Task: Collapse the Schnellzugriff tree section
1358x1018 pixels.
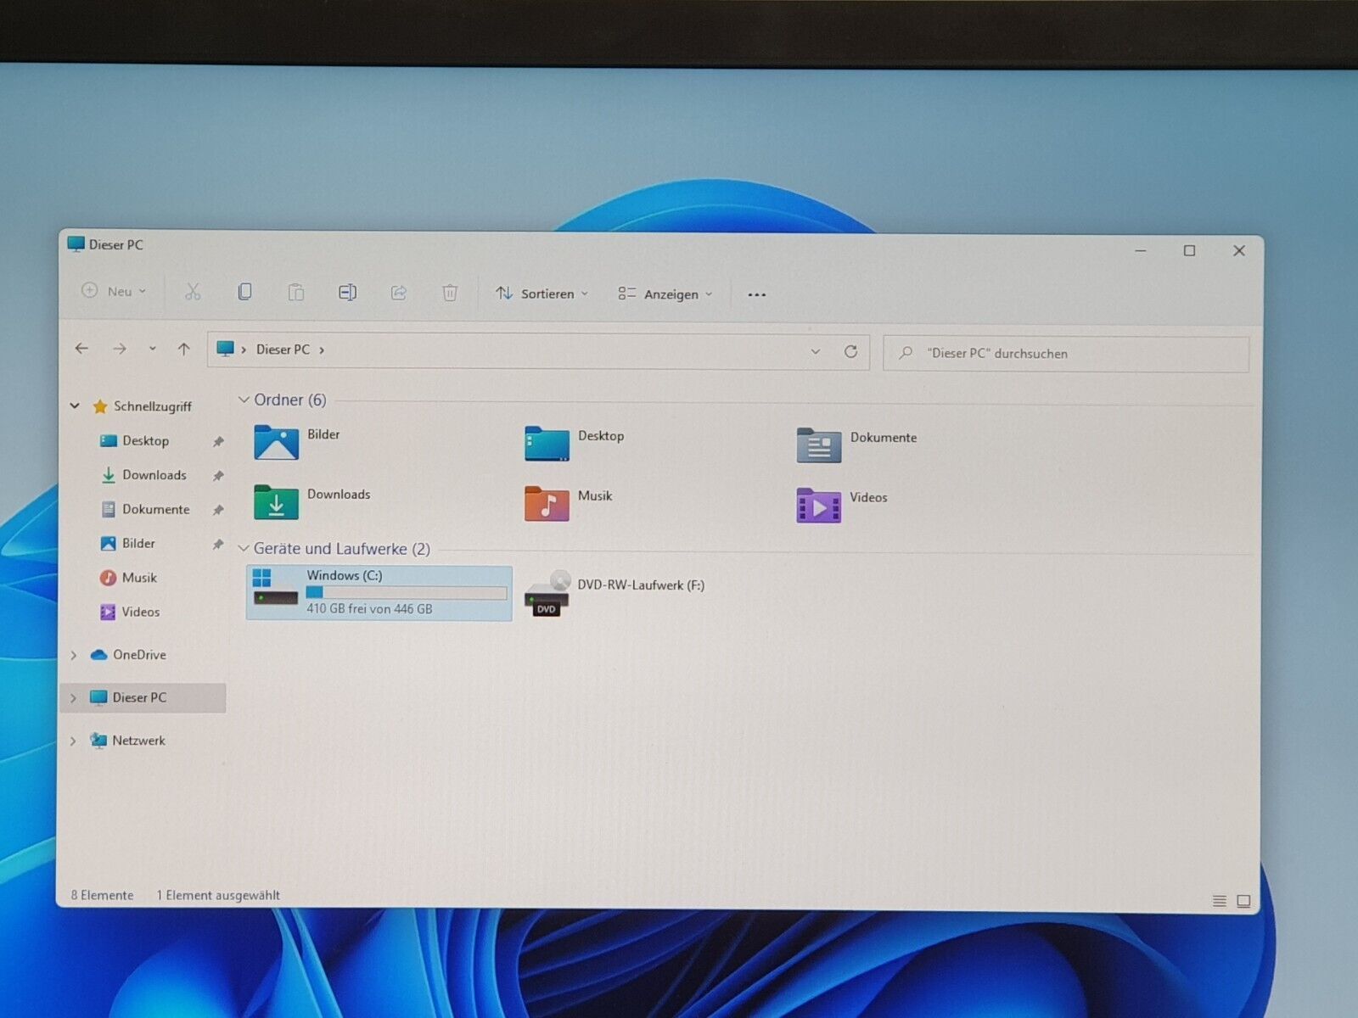Action: coord(75,406)
